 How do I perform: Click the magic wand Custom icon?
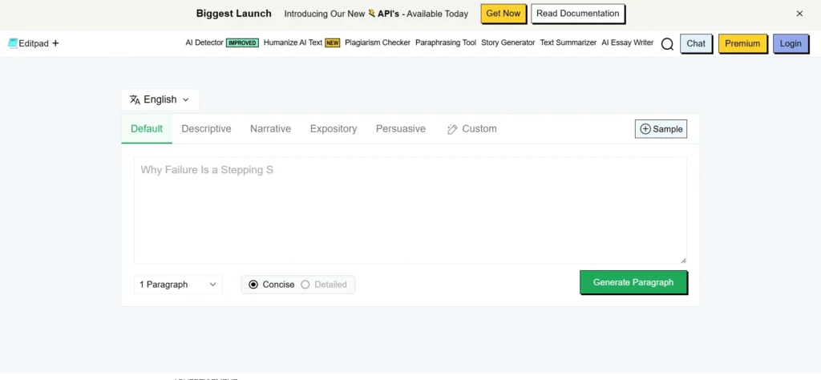click(x=452, y=129)
